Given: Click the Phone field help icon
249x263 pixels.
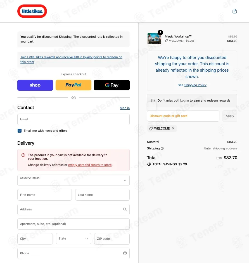Looking at the screenshot, I should tap(125, 253).
